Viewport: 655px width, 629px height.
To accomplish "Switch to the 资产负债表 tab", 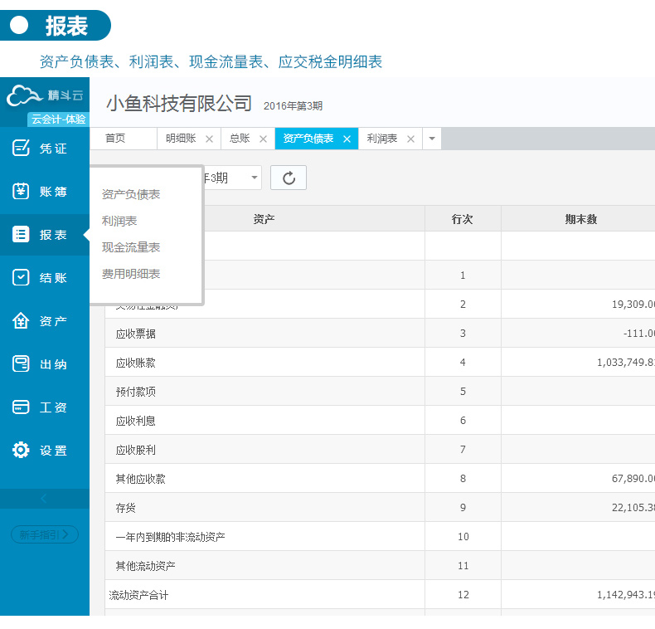I will click(308, 139).
